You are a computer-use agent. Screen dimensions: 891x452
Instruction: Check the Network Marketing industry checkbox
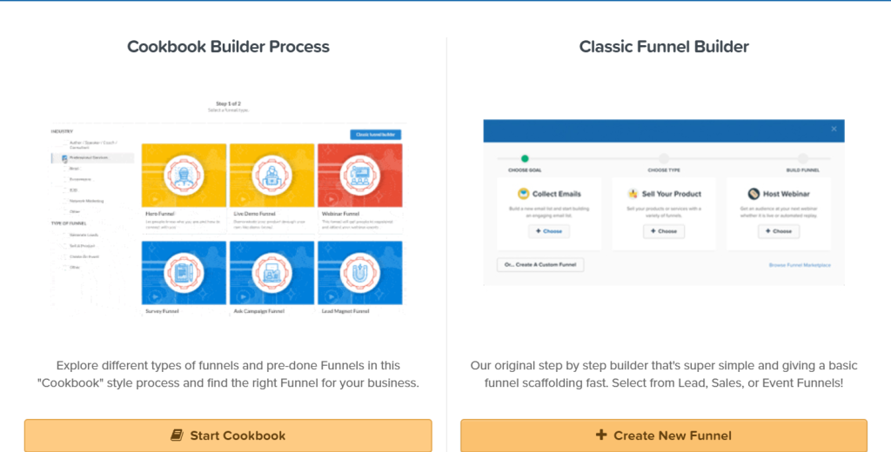(64, 201)
